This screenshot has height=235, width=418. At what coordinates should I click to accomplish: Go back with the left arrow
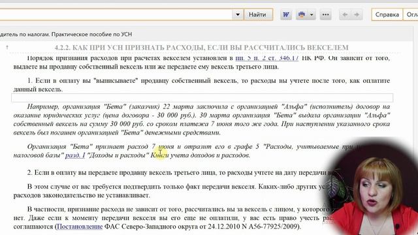(x=345, y=14)
